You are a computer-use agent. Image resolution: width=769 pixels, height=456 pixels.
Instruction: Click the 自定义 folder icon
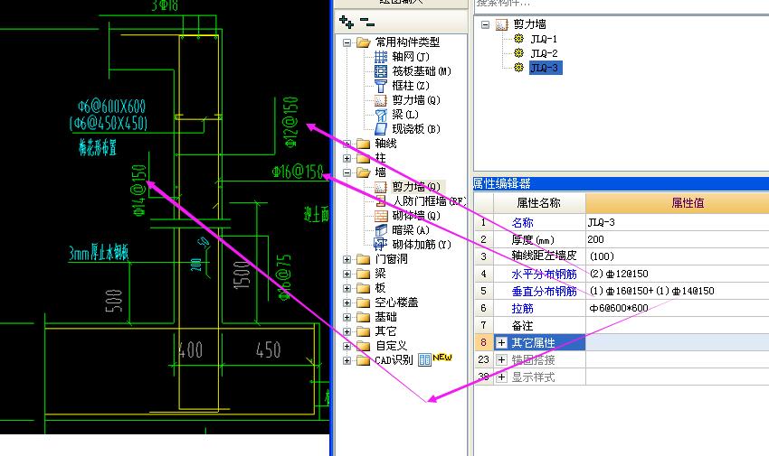click(364, 346)
